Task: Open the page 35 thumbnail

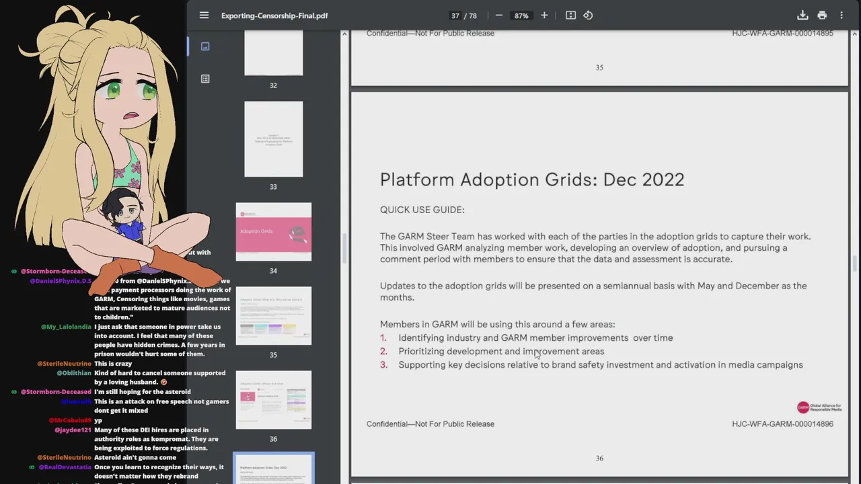Action: (x=273, y=316)
